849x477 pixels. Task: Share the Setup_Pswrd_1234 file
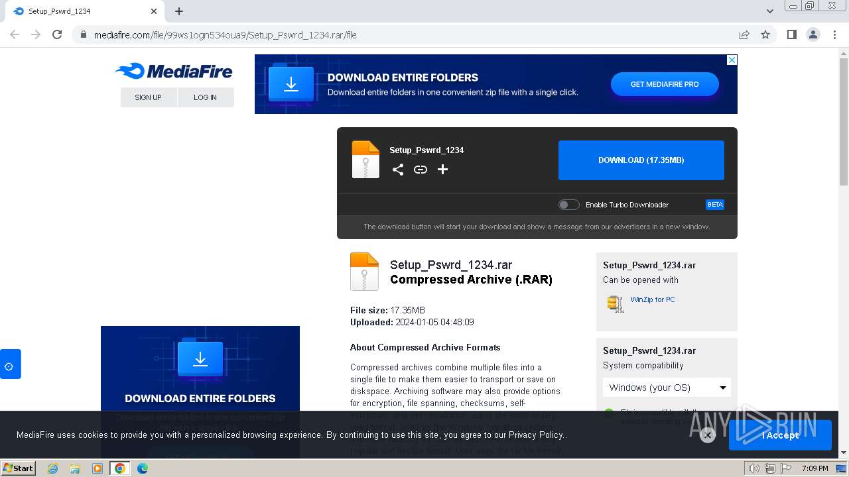(397, 170)
